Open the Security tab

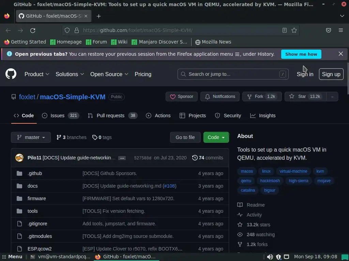coord(228,116)
